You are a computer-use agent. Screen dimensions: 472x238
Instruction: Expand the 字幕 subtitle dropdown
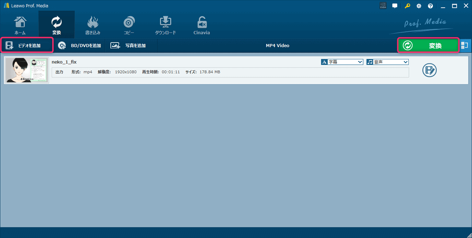point(342,62)
